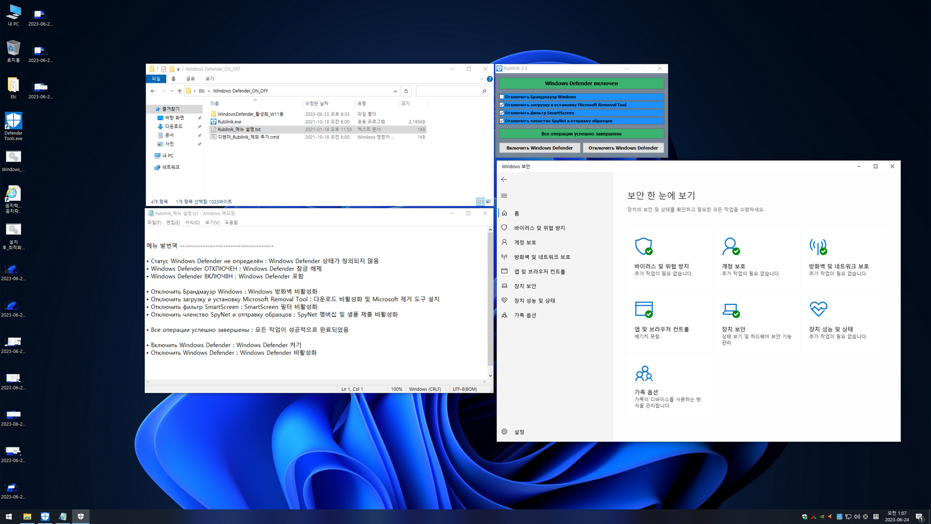Viewport: 931px width, 524px height.
Task: Toggle 'Отключить Брандмауэр Windows' checkbox
Action: pos(502,97)
